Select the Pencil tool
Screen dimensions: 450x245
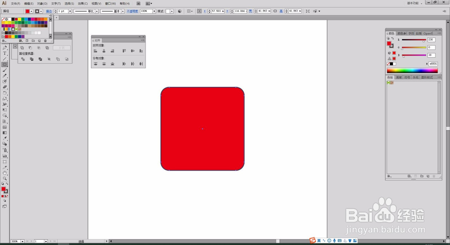click(5, 76)
